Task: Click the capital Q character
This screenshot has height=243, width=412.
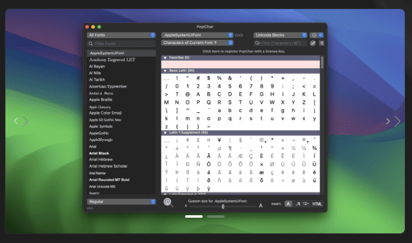Action: point(209,103)
